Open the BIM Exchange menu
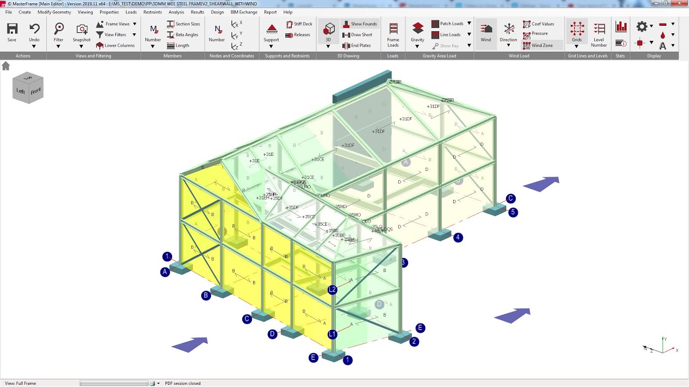689x387 pixels. tap(244, 12)
